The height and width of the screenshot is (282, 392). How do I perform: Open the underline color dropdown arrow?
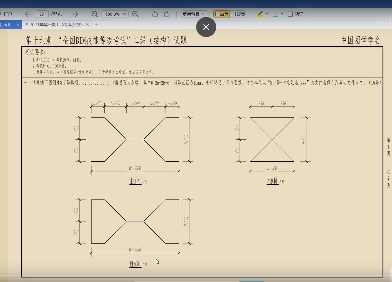click(x=282, y=14)
